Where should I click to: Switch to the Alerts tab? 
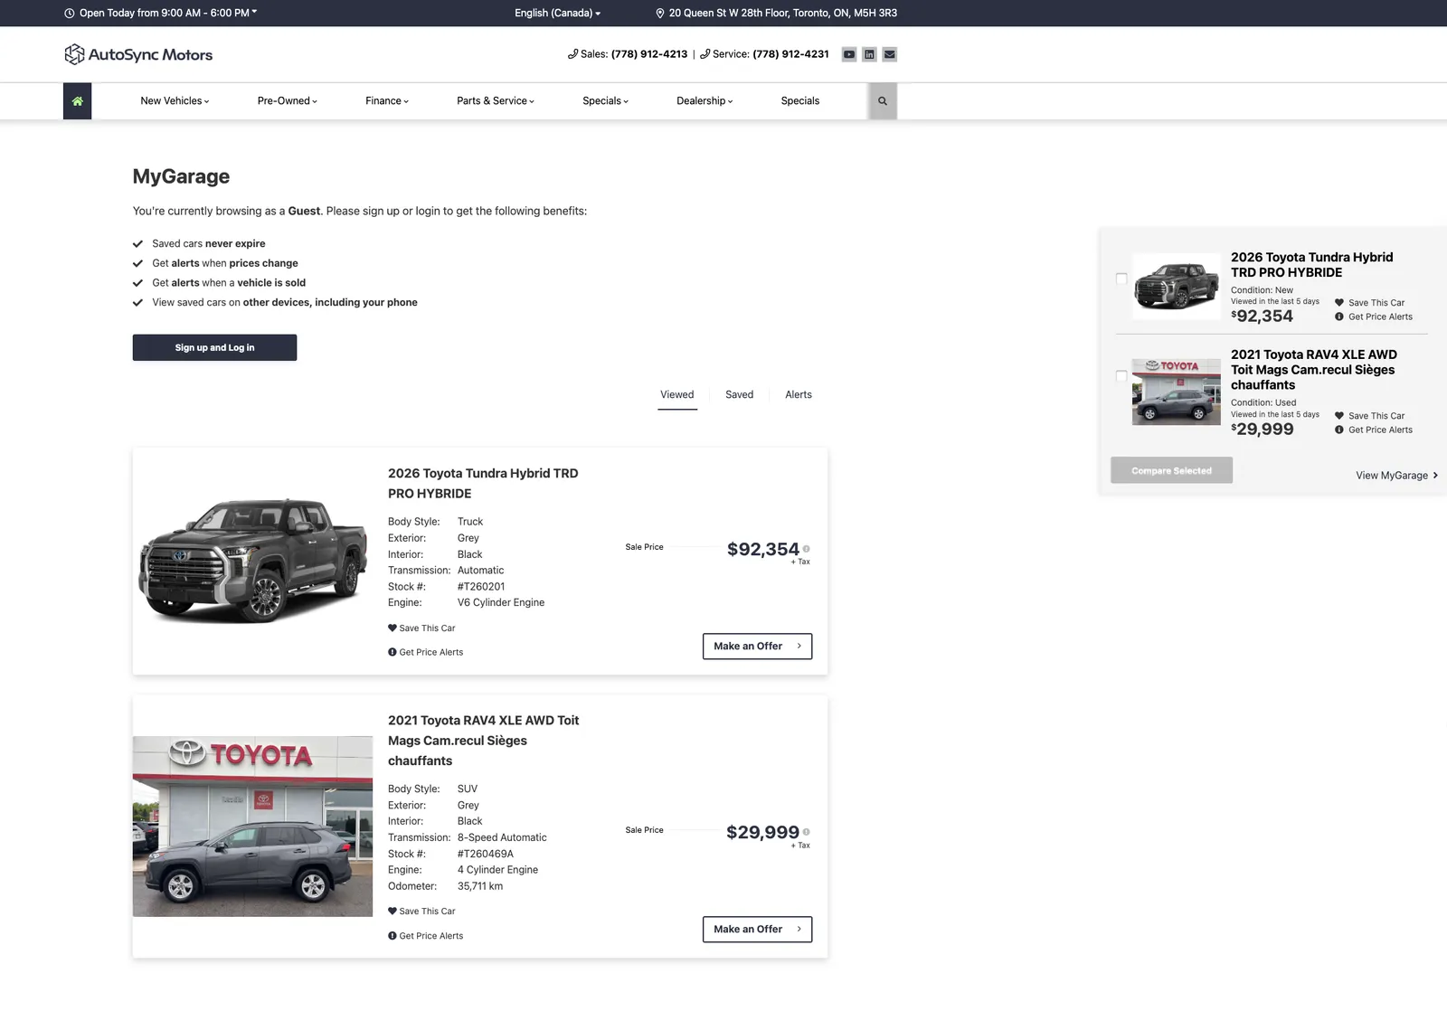tap(799, 395)
